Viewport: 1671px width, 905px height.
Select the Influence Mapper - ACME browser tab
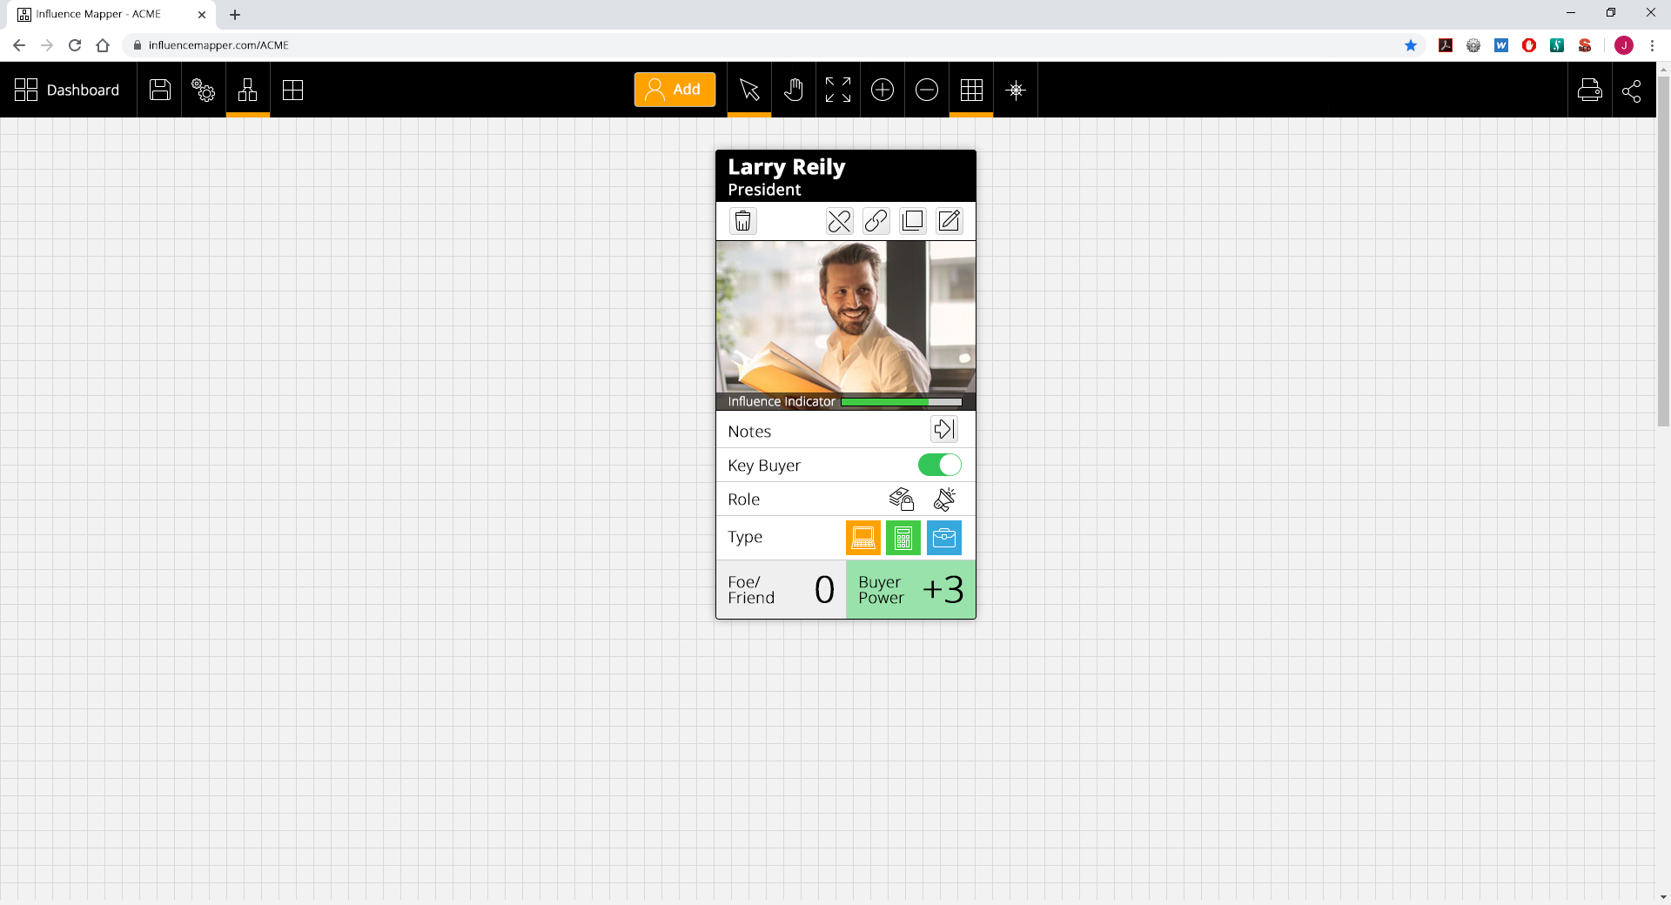[98, 14]
